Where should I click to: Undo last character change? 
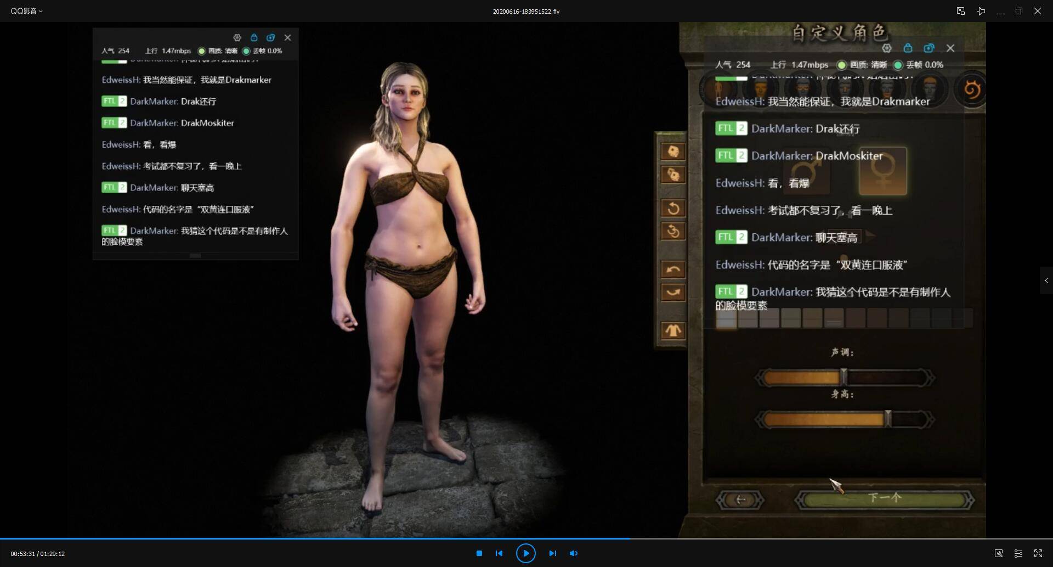pyautogui.click(x=673, y=270)
